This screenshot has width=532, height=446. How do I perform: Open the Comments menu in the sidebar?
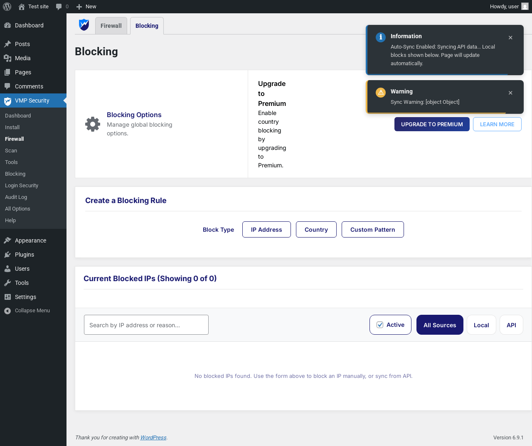point(33,86)
